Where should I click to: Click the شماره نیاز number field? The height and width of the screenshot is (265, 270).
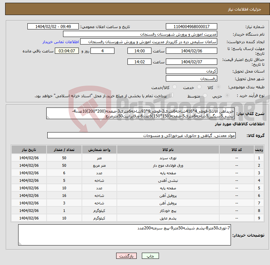[x=191, y=26]
